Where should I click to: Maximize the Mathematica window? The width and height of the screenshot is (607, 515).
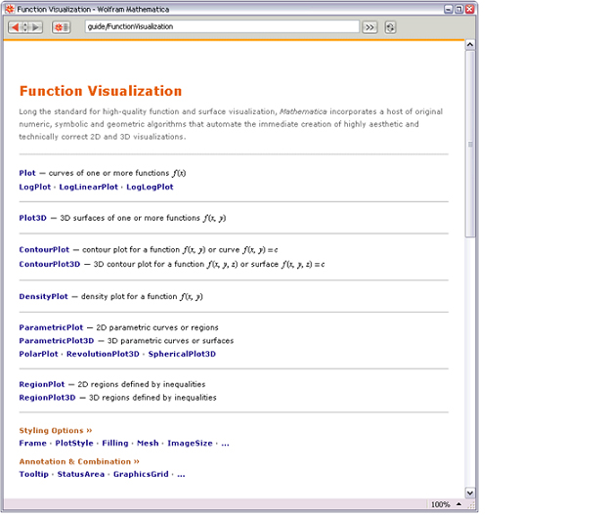(x=458, y=10)
